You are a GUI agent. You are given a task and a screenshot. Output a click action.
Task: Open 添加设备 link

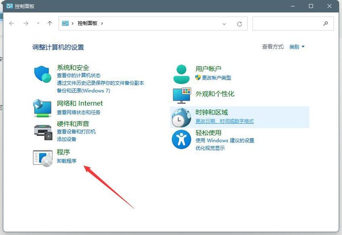67,139
